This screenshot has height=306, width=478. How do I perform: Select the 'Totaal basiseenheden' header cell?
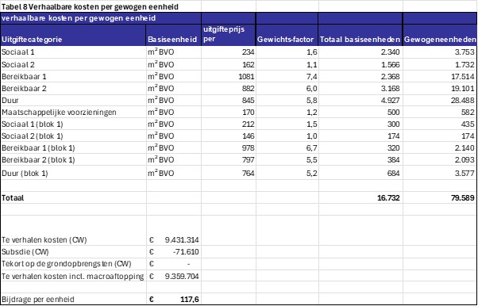click(x=360, y=40)
